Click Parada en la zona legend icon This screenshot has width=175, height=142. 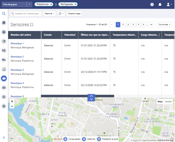click(x=99, y=139)
